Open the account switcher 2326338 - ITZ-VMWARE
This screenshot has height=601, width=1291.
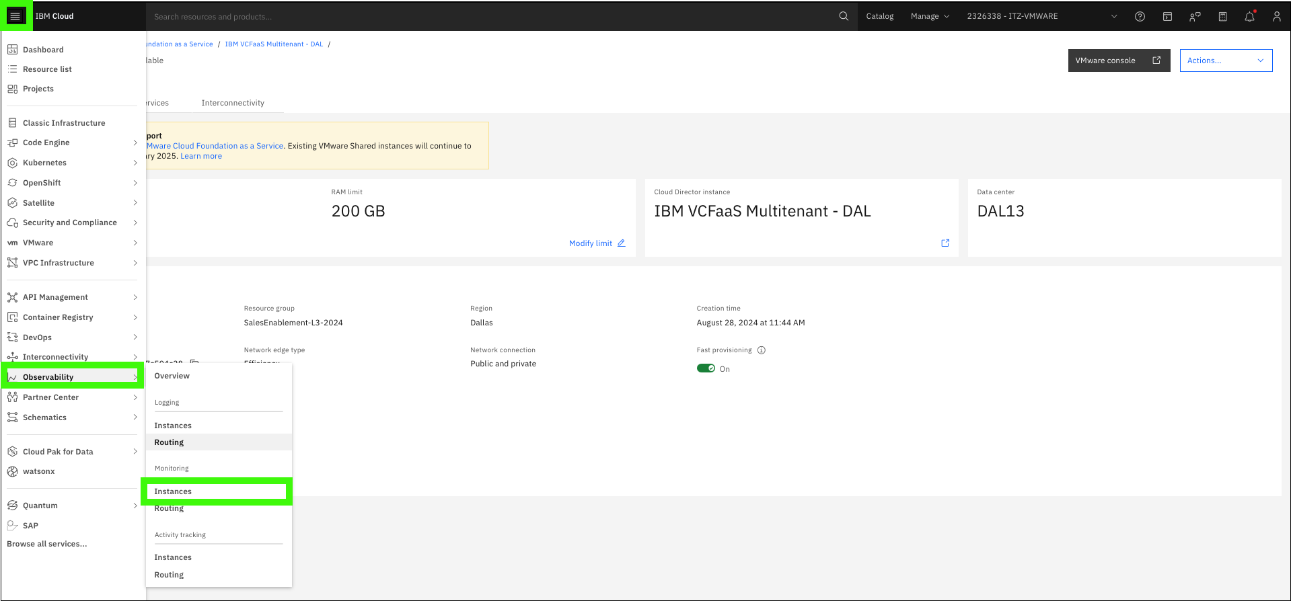(x=1041, y=16)
